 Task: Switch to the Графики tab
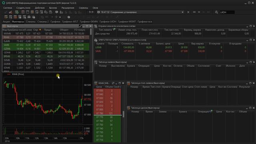(55, 22)
